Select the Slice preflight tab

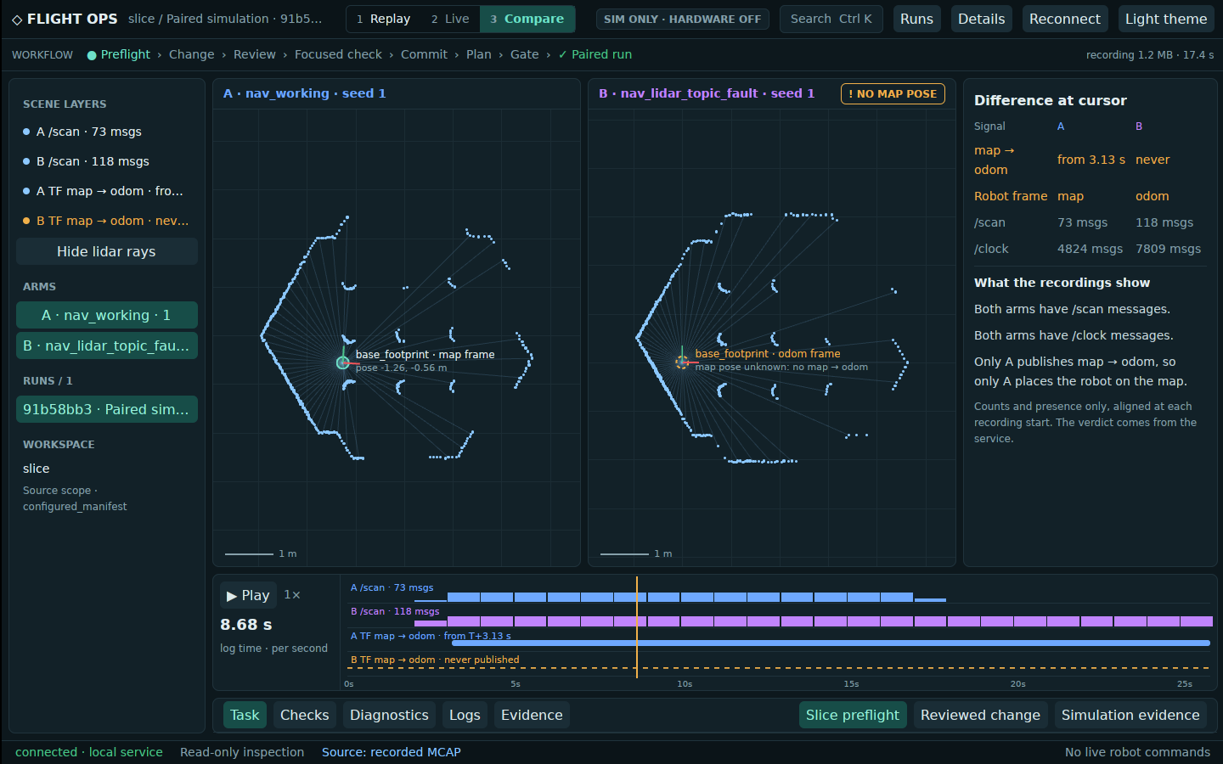click(853, 715)
